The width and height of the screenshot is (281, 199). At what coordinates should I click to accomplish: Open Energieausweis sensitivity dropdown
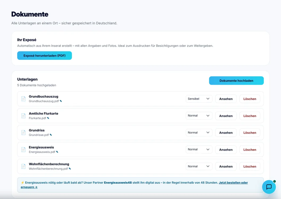coord(199,149)
